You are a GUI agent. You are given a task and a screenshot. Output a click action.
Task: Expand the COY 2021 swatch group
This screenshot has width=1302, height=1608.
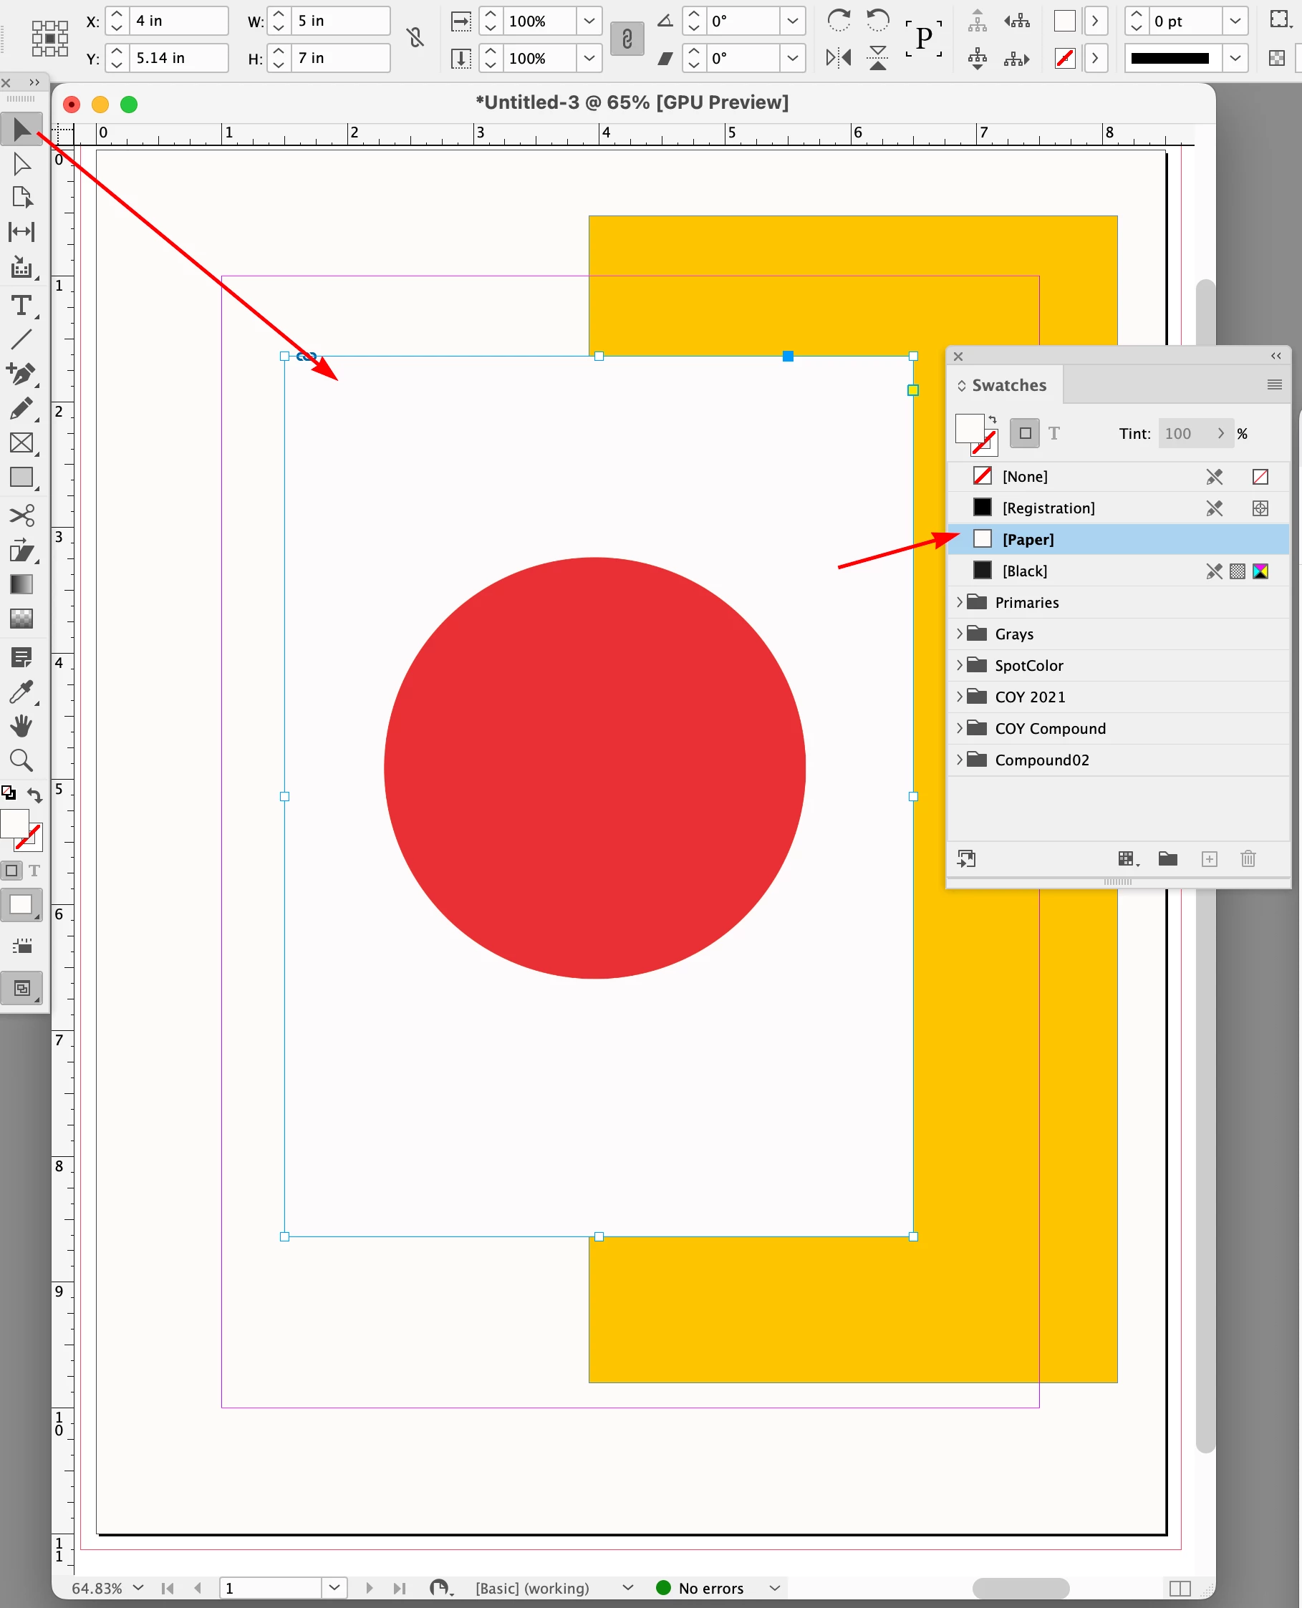pyautogui.click(x=958, y=697)
